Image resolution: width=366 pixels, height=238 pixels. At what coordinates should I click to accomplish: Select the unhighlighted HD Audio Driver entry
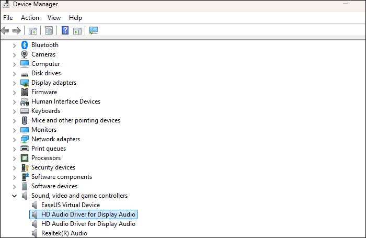[x=88, y=224]
